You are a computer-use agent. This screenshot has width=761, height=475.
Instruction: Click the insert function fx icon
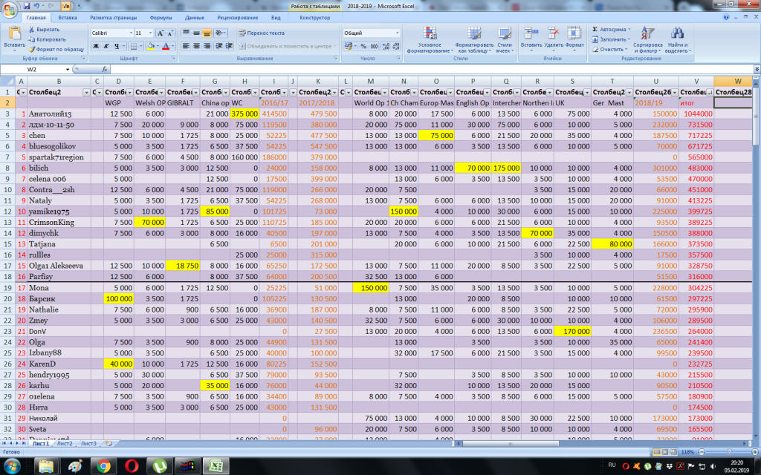coord(104,69)
